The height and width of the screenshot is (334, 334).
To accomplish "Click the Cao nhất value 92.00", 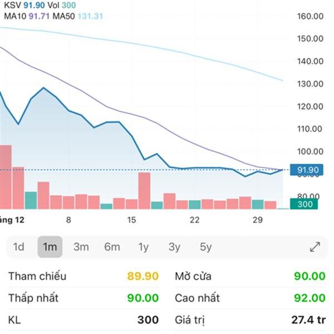I will point(311,298).
